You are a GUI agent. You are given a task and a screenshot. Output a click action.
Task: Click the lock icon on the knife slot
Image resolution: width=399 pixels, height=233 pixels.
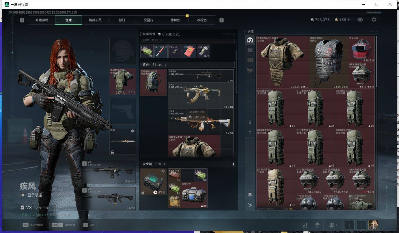[112, 152]
